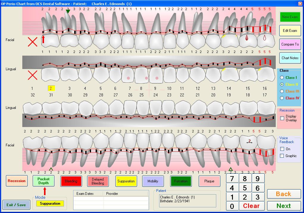Open Chart Notes
This screenshot has width=304, height=213.
290,58
